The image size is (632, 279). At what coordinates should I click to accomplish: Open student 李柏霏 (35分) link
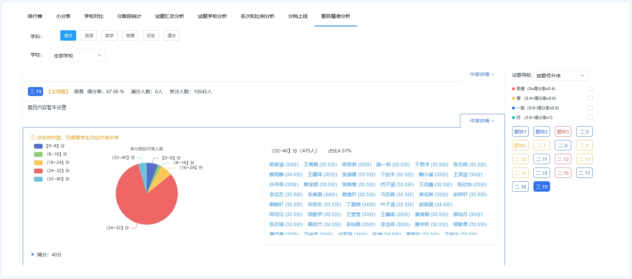pos(360,224)
